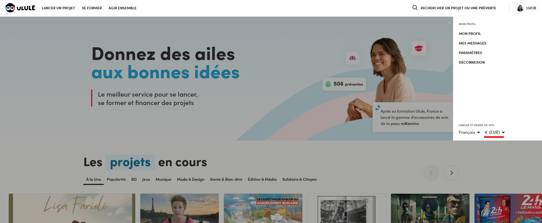
Task: Open Lancer un projet link
Action: pos(58,8)
